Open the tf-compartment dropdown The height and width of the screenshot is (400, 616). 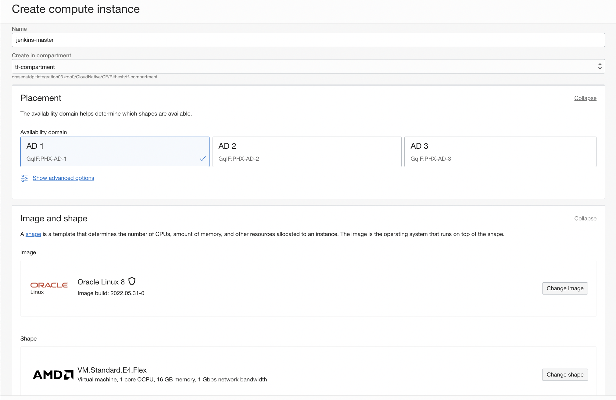pos(309,66)
